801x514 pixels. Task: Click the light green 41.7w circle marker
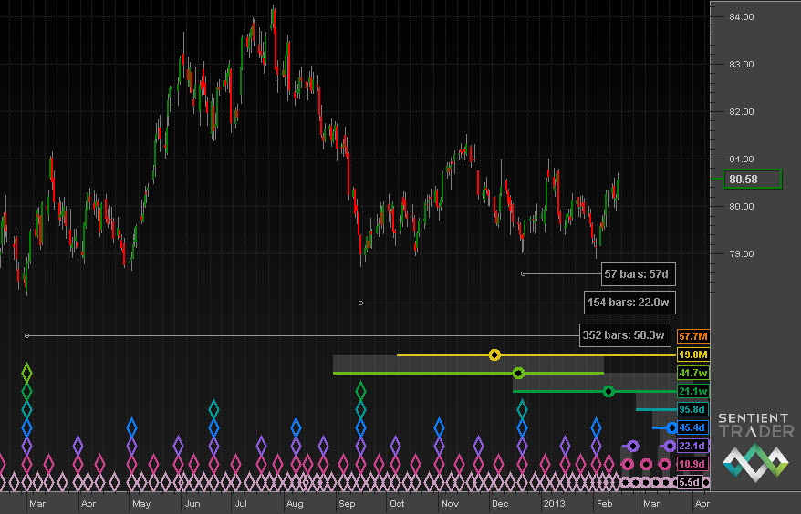[518, 373]
